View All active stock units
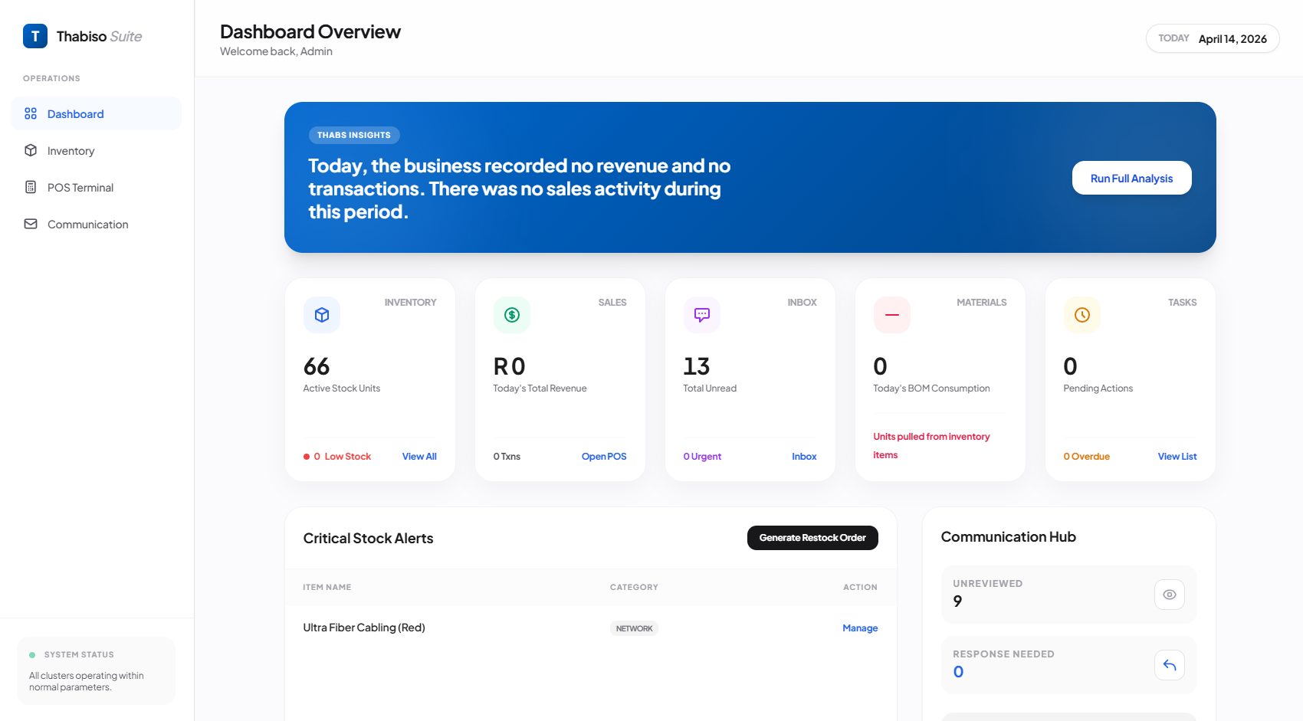Screen dimensions: 1303x721 (418, 456)
